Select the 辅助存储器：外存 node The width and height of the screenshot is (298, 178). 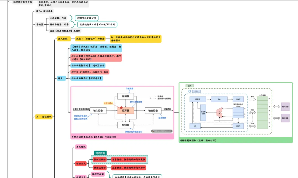[59, 24]
